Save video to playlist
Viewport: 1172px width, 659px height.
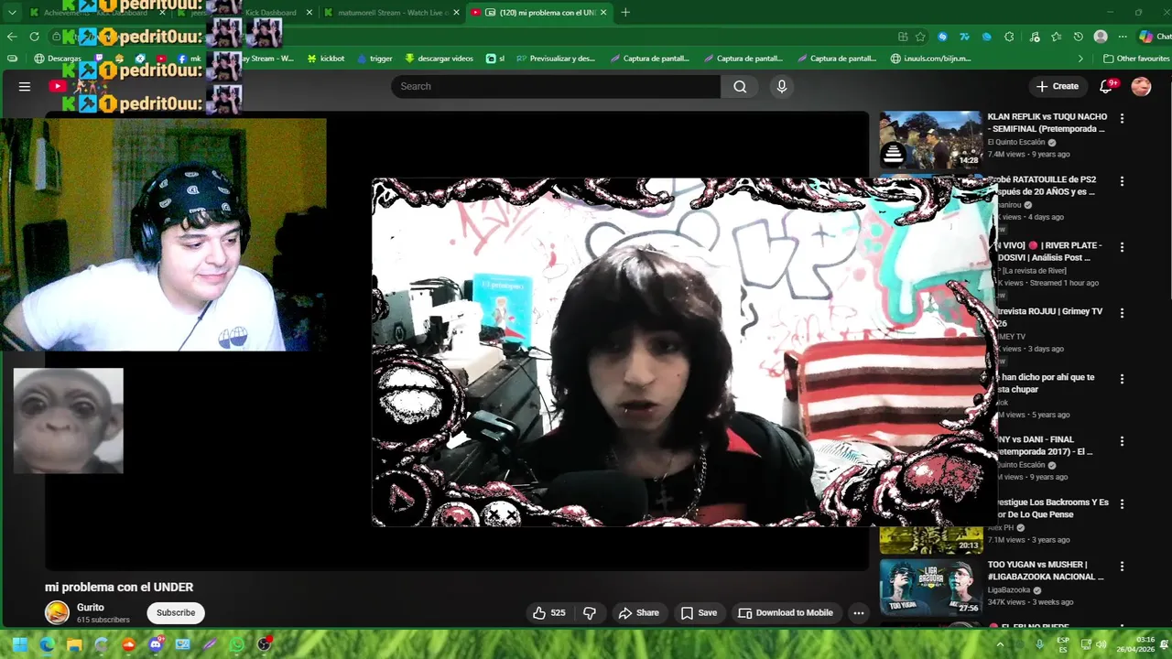click(x=699, y=613)
